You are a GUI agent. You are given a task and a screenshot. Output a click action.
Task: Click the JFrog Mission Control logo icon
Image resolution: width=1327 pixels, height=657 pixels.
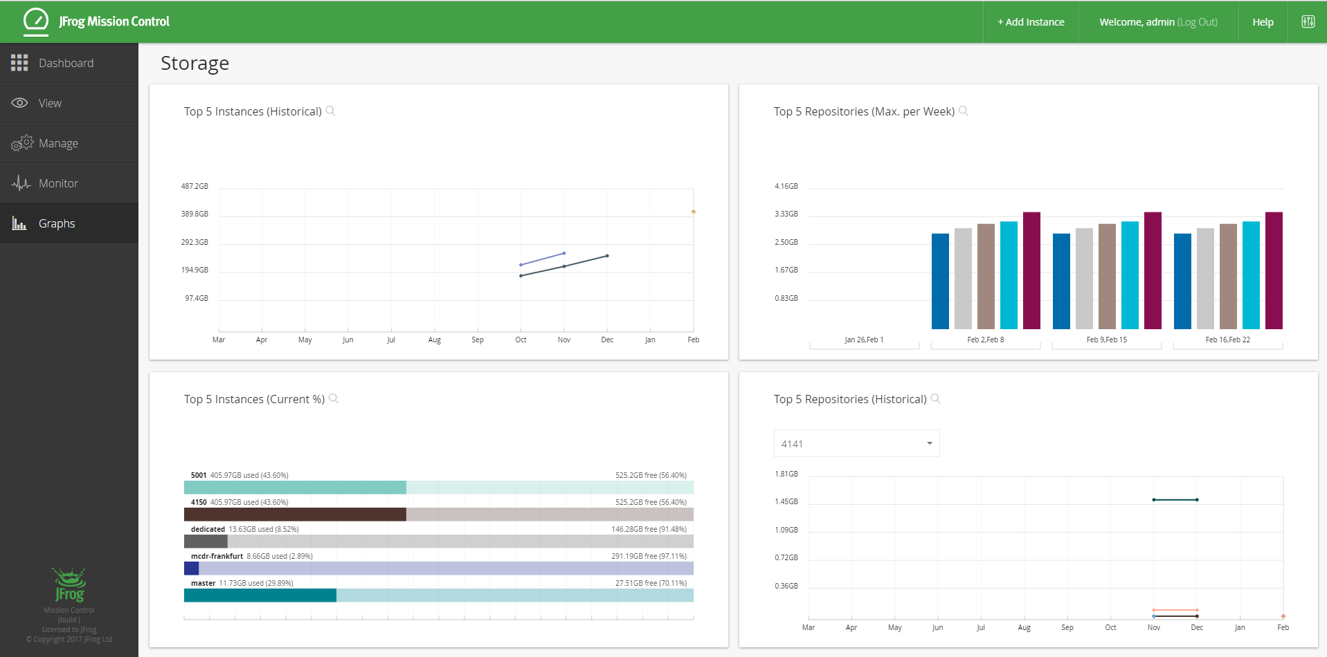(35, 21)
